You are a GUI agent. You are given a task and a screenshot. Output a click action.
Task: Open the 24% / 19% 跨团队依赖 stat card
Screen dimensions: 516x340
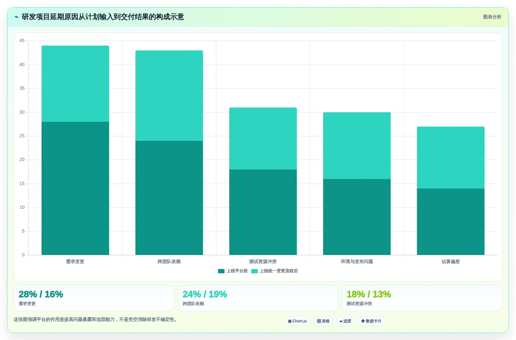point(258,298)
